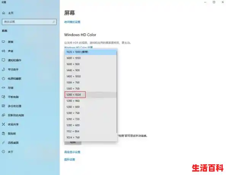Open the 主页 home icon in sidebar
The height and width of the screenshot is (175, 226).
click(x=3, y=13)
